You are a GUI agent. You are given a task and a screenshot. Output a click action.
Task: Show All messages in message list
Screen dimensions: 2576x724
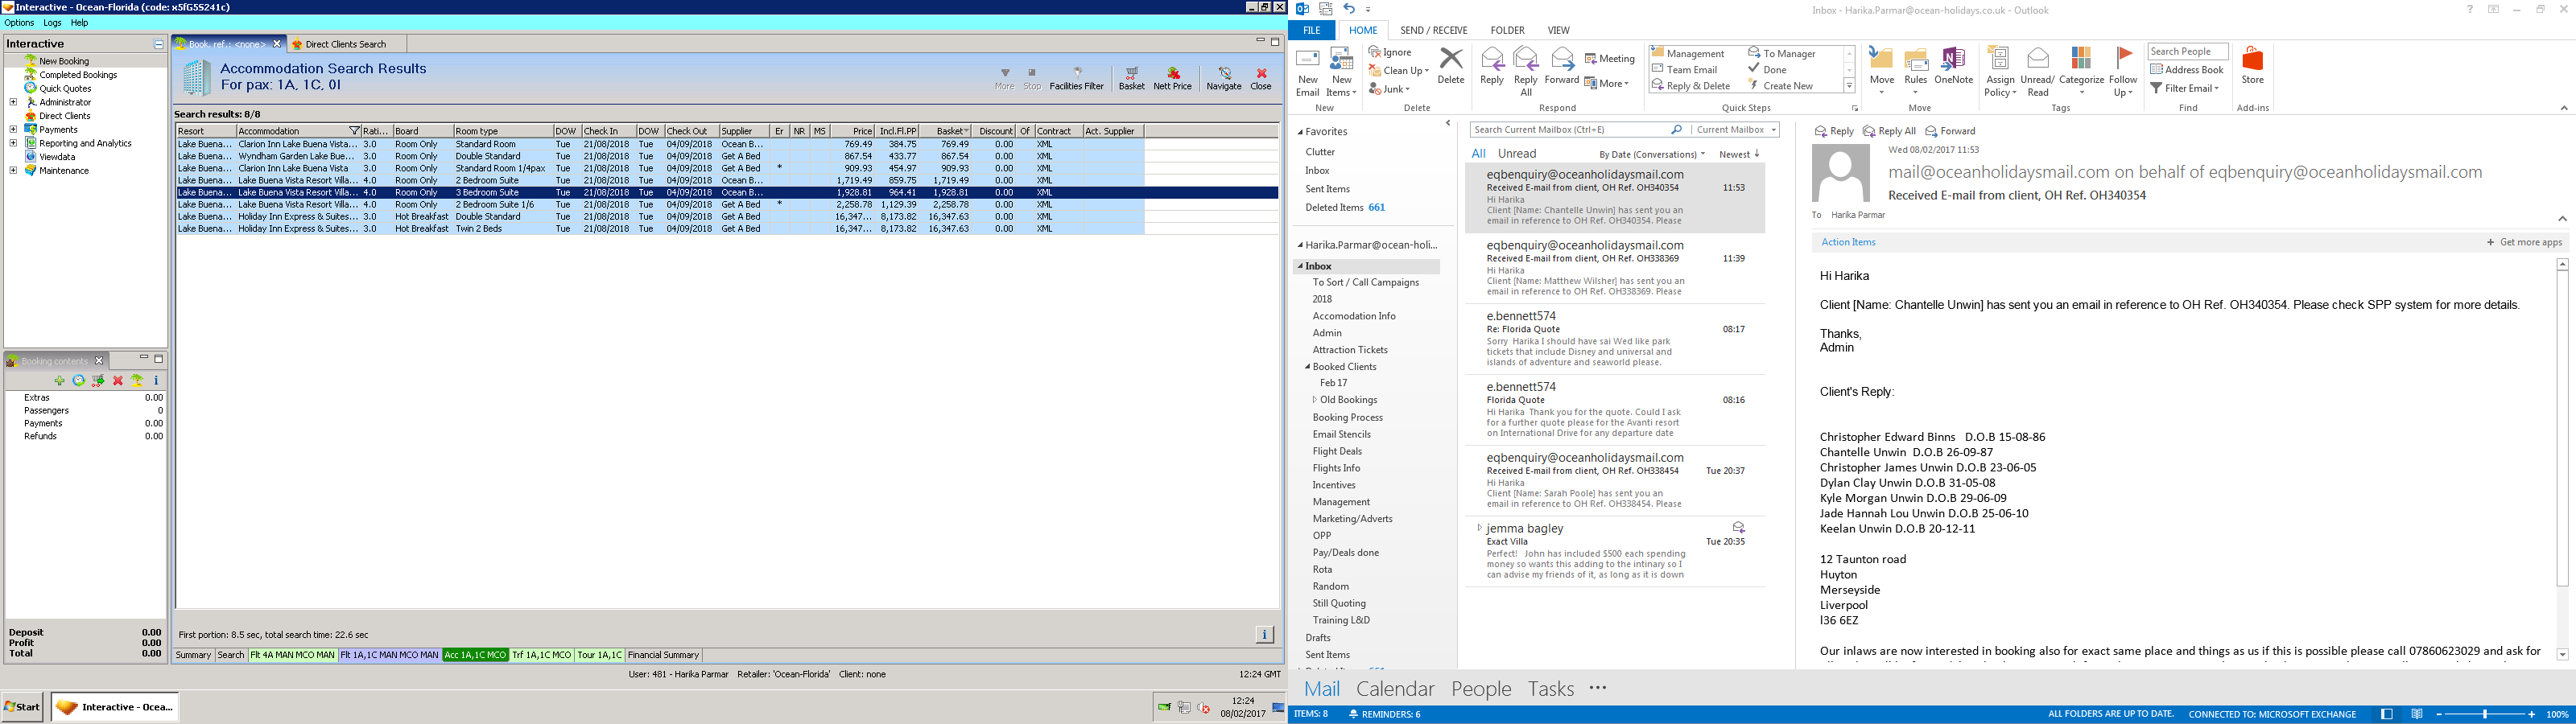point(1478,154)
